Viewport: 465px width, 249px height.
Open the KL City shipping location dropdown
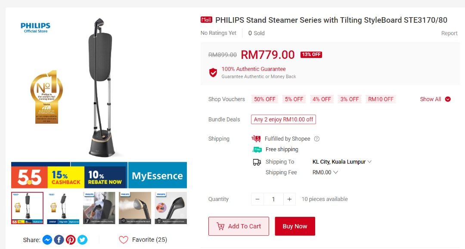pos(342,162)
